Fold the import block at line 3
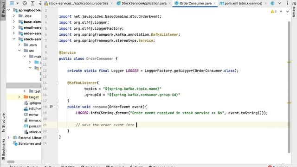The width and height of the screenshot is (297, 167). tap(57, 17)
